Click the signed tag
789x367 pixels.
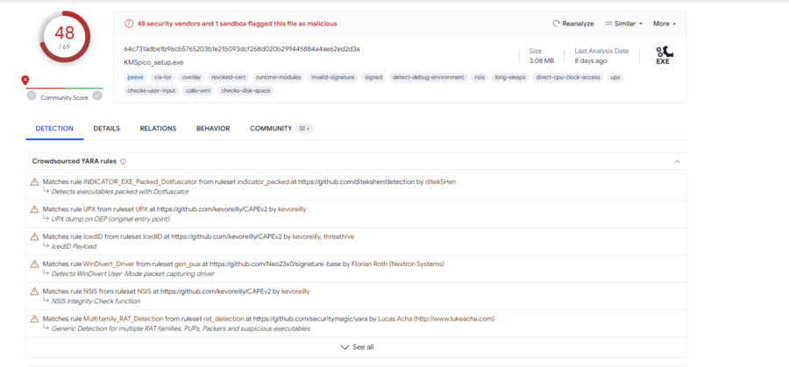tap(373, 77)
